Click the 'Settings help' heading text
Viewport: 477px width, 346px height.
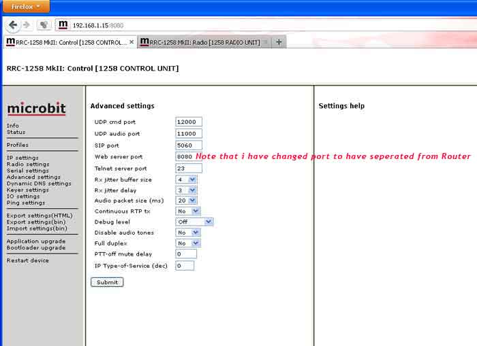(x=341, y=106)
